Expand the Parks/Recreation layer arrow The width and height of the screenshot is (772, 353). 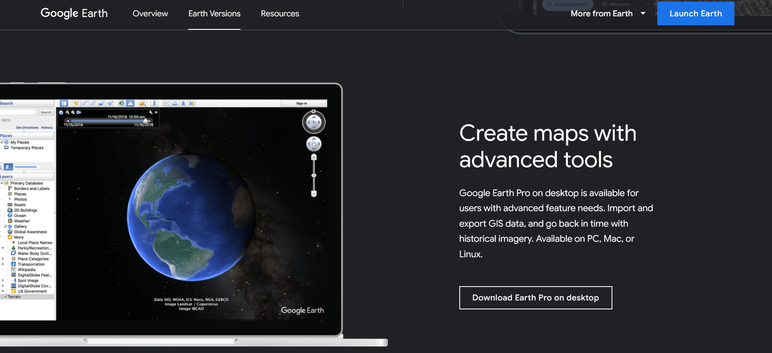(3, 248)
